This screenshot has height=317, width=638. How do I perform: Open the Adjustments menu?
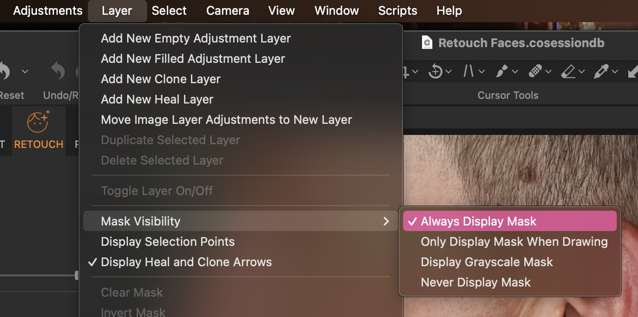pos(48,11)
